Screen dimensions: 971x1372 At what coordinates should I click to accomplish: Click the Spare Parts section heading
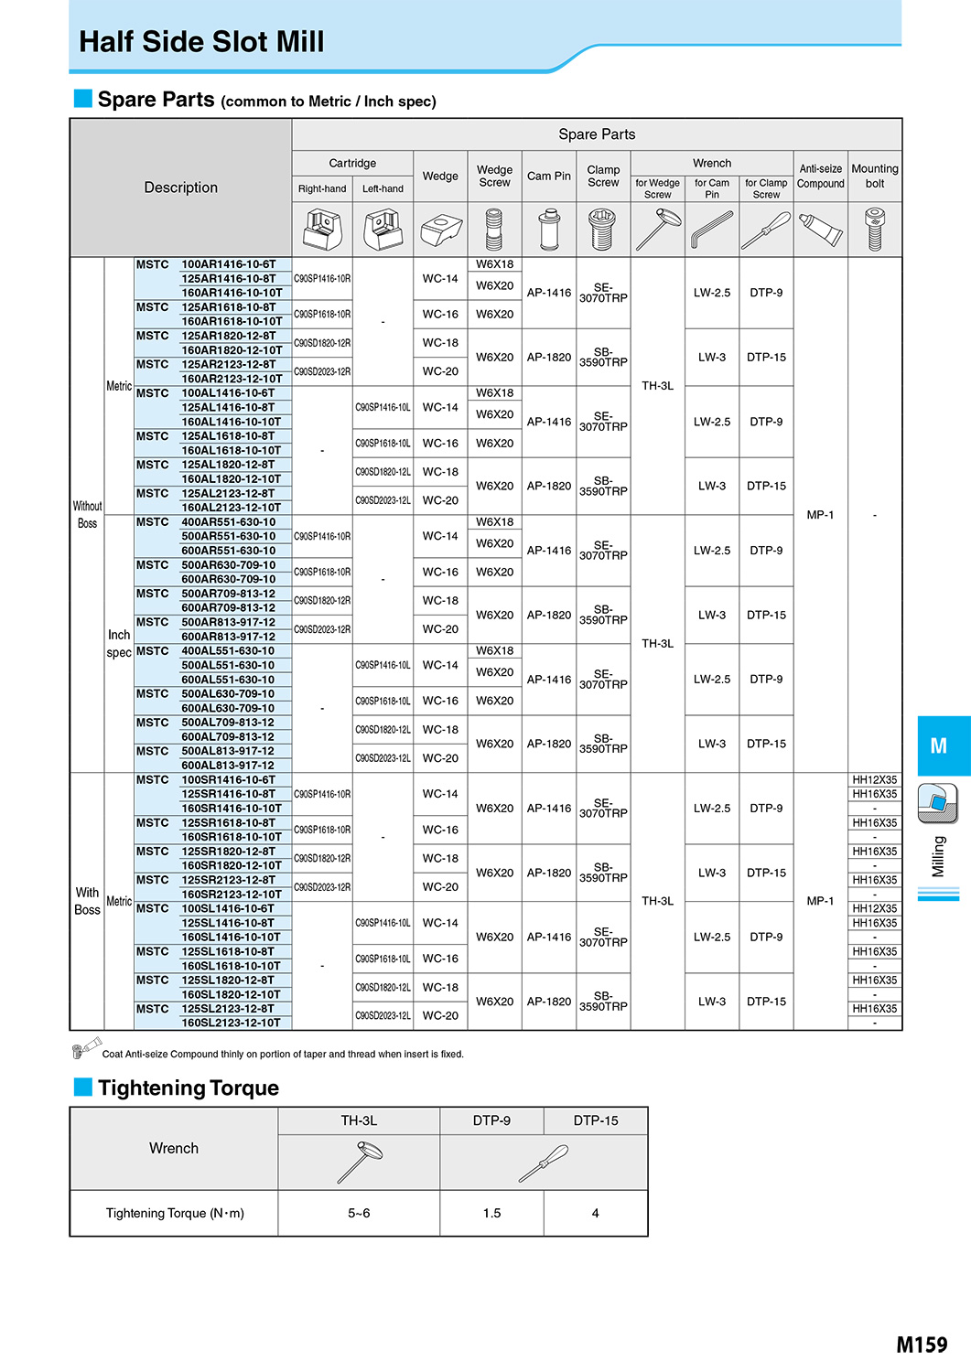267,100
